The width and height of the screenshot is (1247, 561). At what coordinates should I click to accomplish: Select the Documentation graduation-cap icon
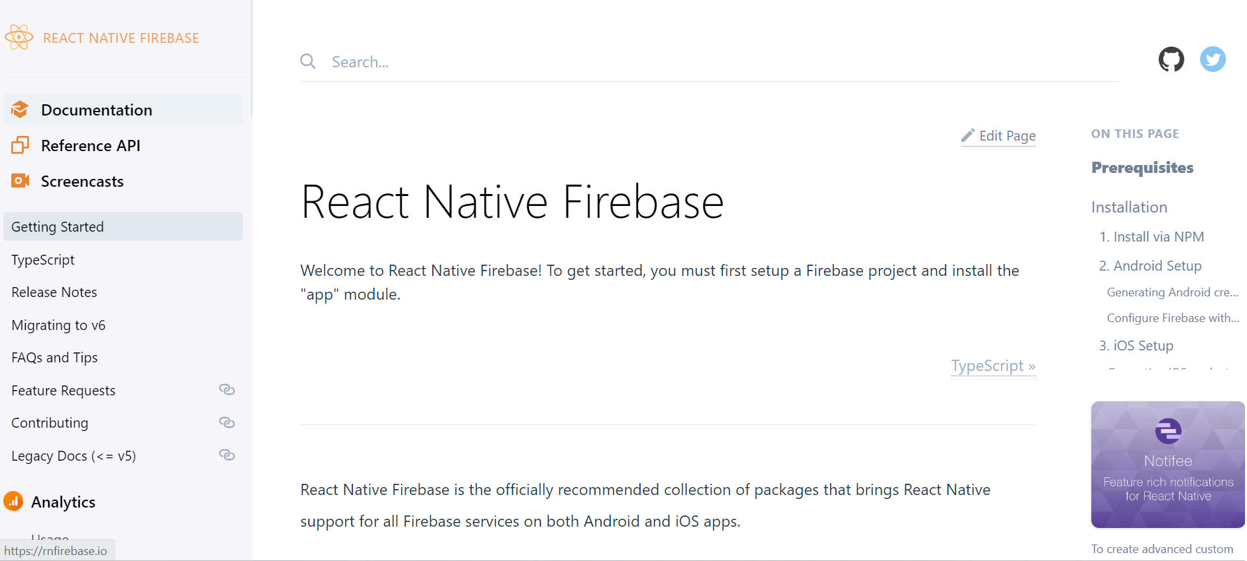pos(19,109)
